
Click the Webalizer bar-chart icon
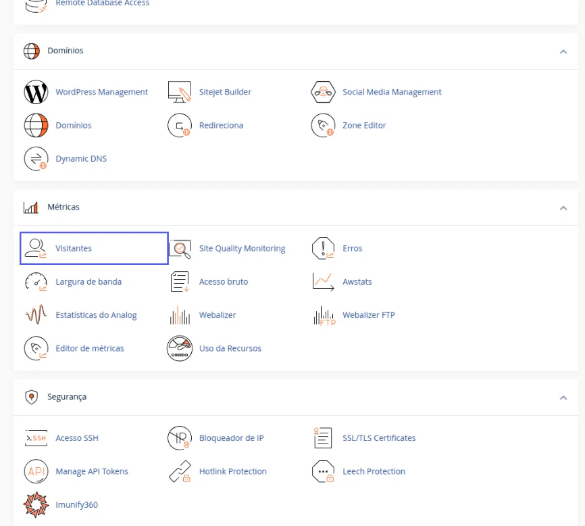coord(180,315)
